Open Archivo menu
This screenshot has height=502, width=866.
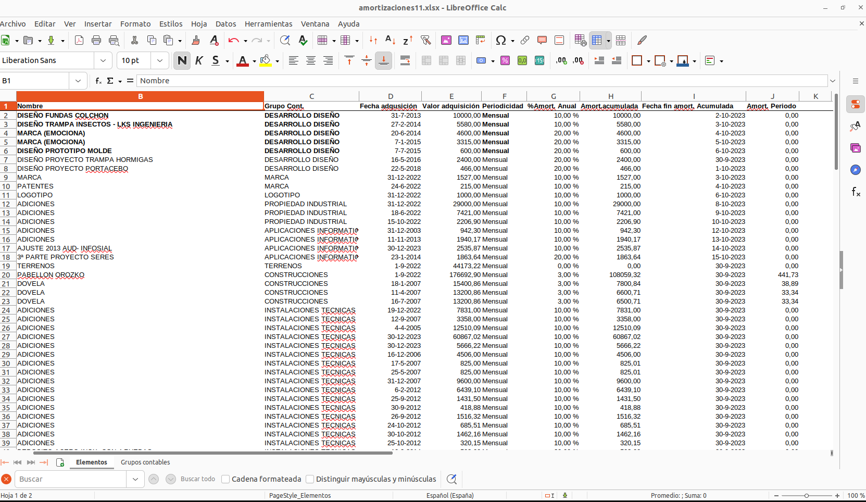12,24
